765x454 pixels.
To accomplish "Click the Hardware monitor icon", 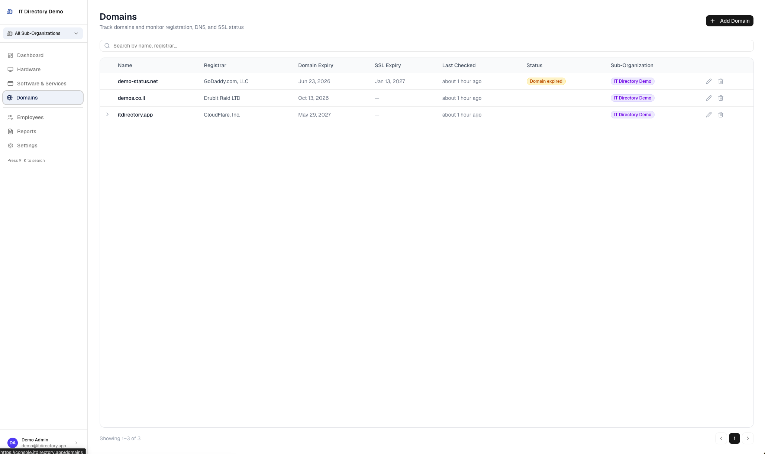I will point(10,69).
